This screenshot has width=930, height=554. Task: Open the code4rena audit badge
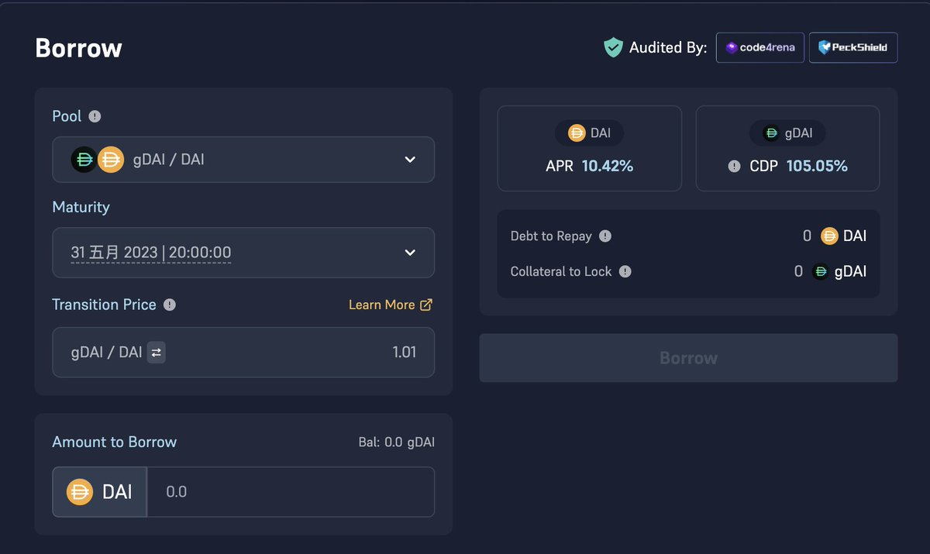click(x=759, y=47)
